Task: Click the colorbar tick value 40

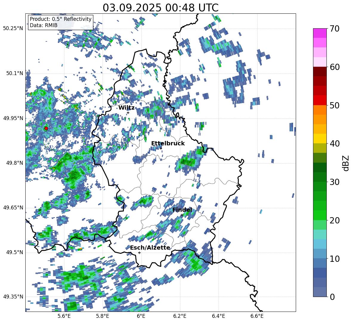Action: coord(335,144)
